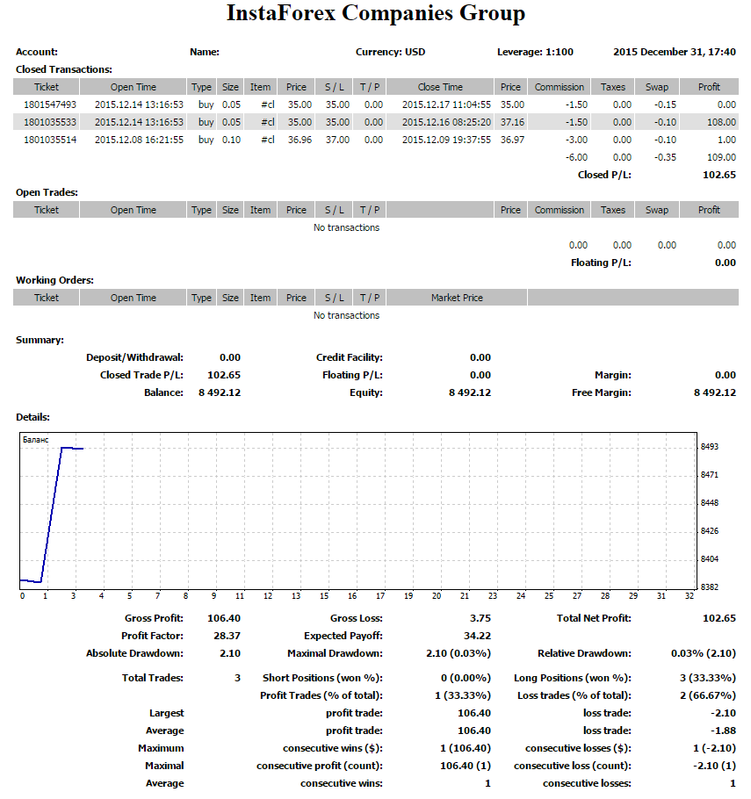The width and height of the screenshot is (751, 799).
Task: Click the "Market Price" column header
Action: (x=457, y=298)
